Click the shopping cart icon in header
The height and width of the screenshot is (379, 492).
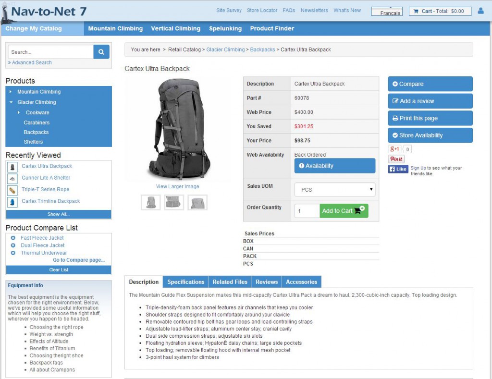416,11
